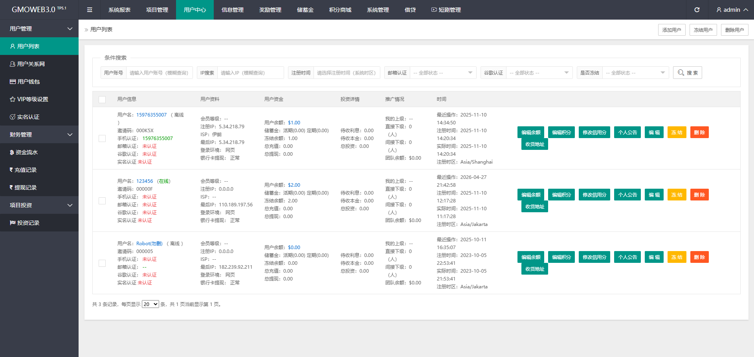Viewport: 754px width, 357px height.
Task: Click the 添加用户 button
Action: coord(671,30)
